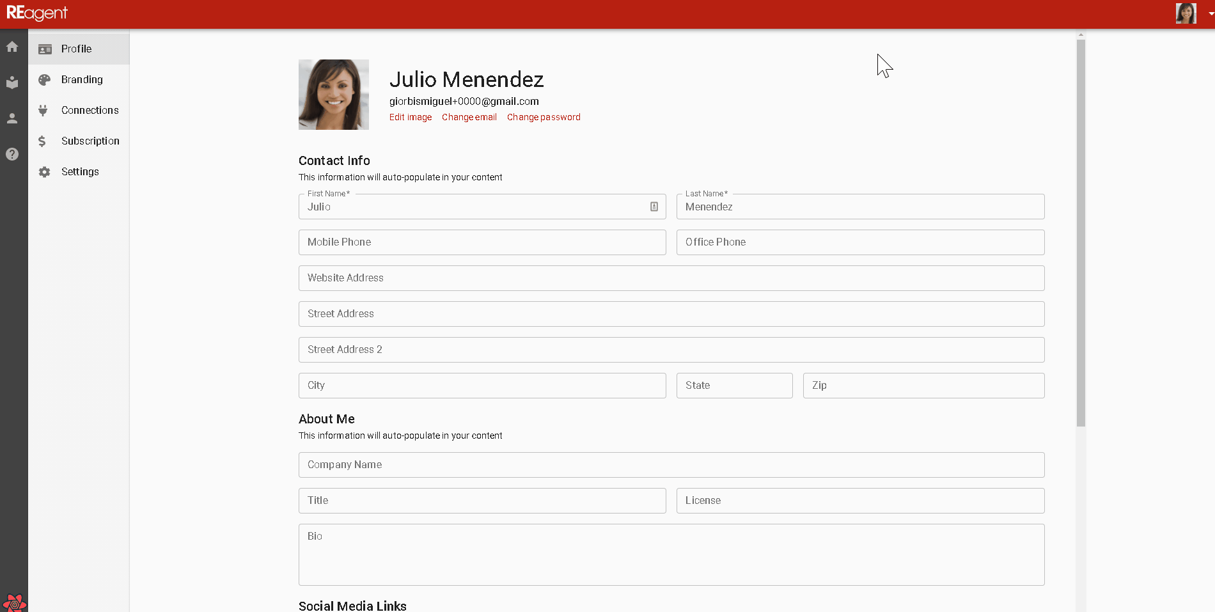Open the help question mark icon
The height and width of the screenshot is (612, 1215).
coord(12,154)
